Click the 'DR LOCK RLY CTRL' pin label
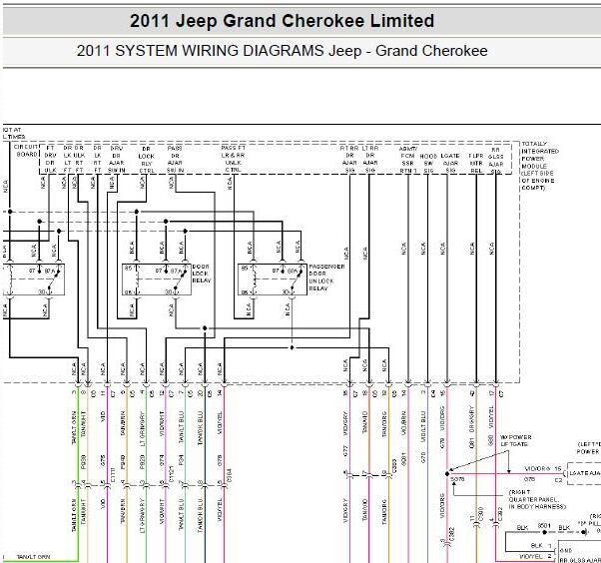Image resolution: width=601 pixels, height=563 pixels. coord(146,160)
